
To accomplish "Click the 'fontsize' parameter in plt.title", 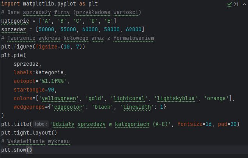I will [x=190, y=124].
